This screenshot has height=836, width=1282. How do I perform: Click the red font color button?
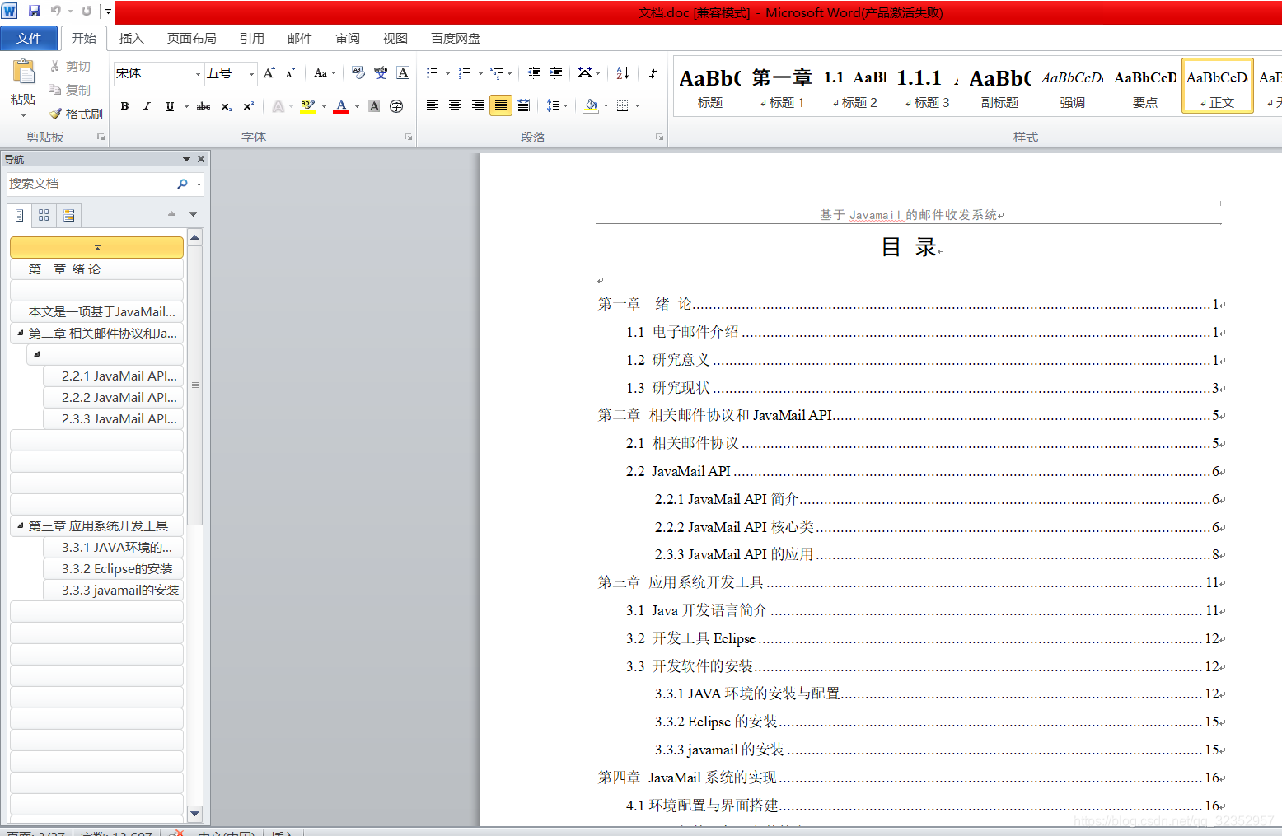click(x=341, y=106)
